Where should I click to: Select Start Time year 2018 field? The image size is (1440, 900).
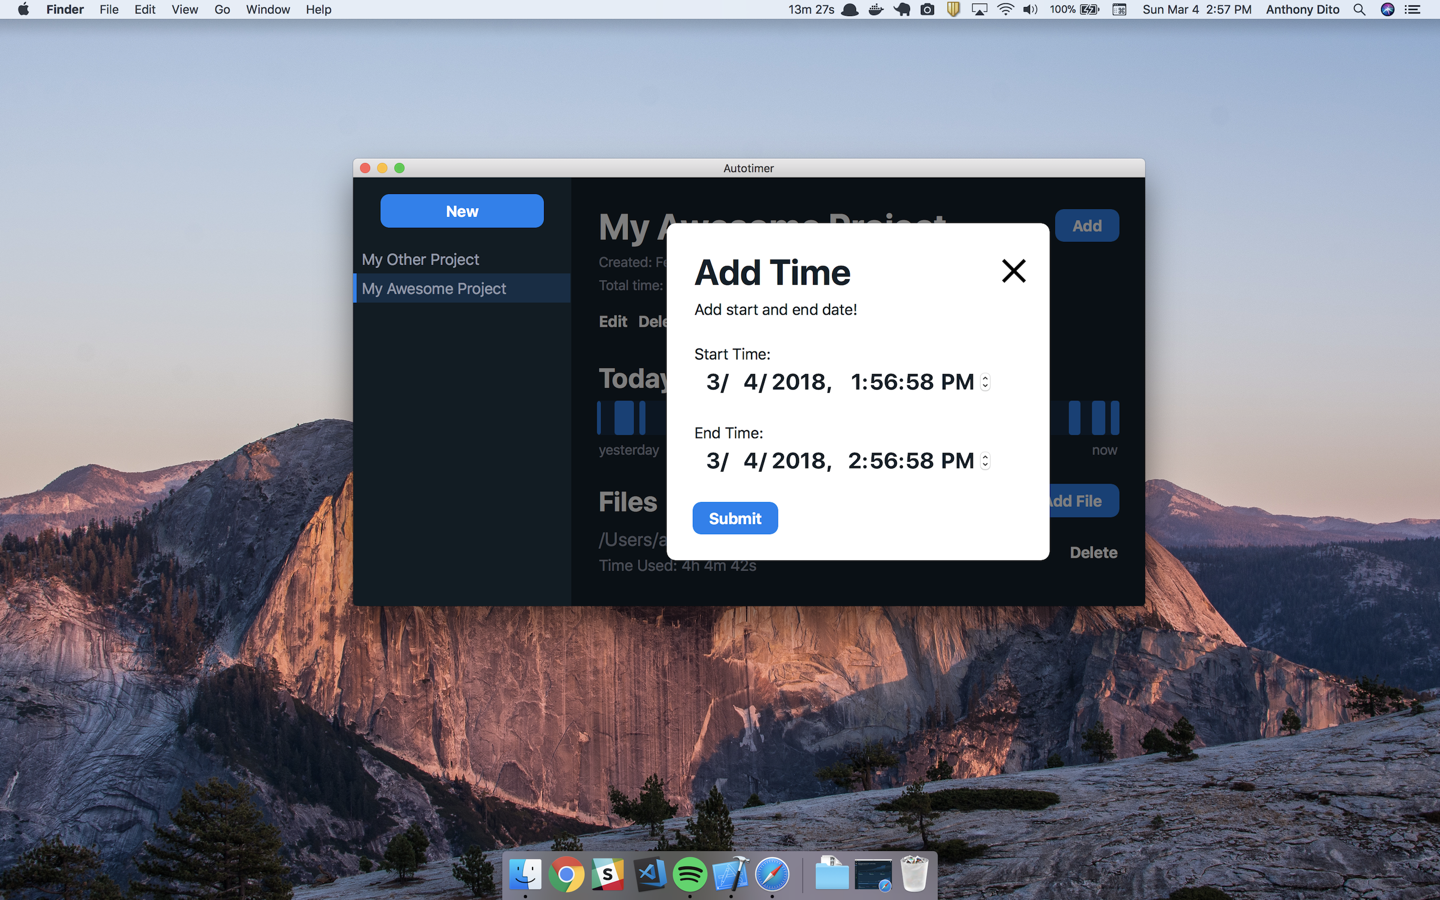click(x=798, y=382)
